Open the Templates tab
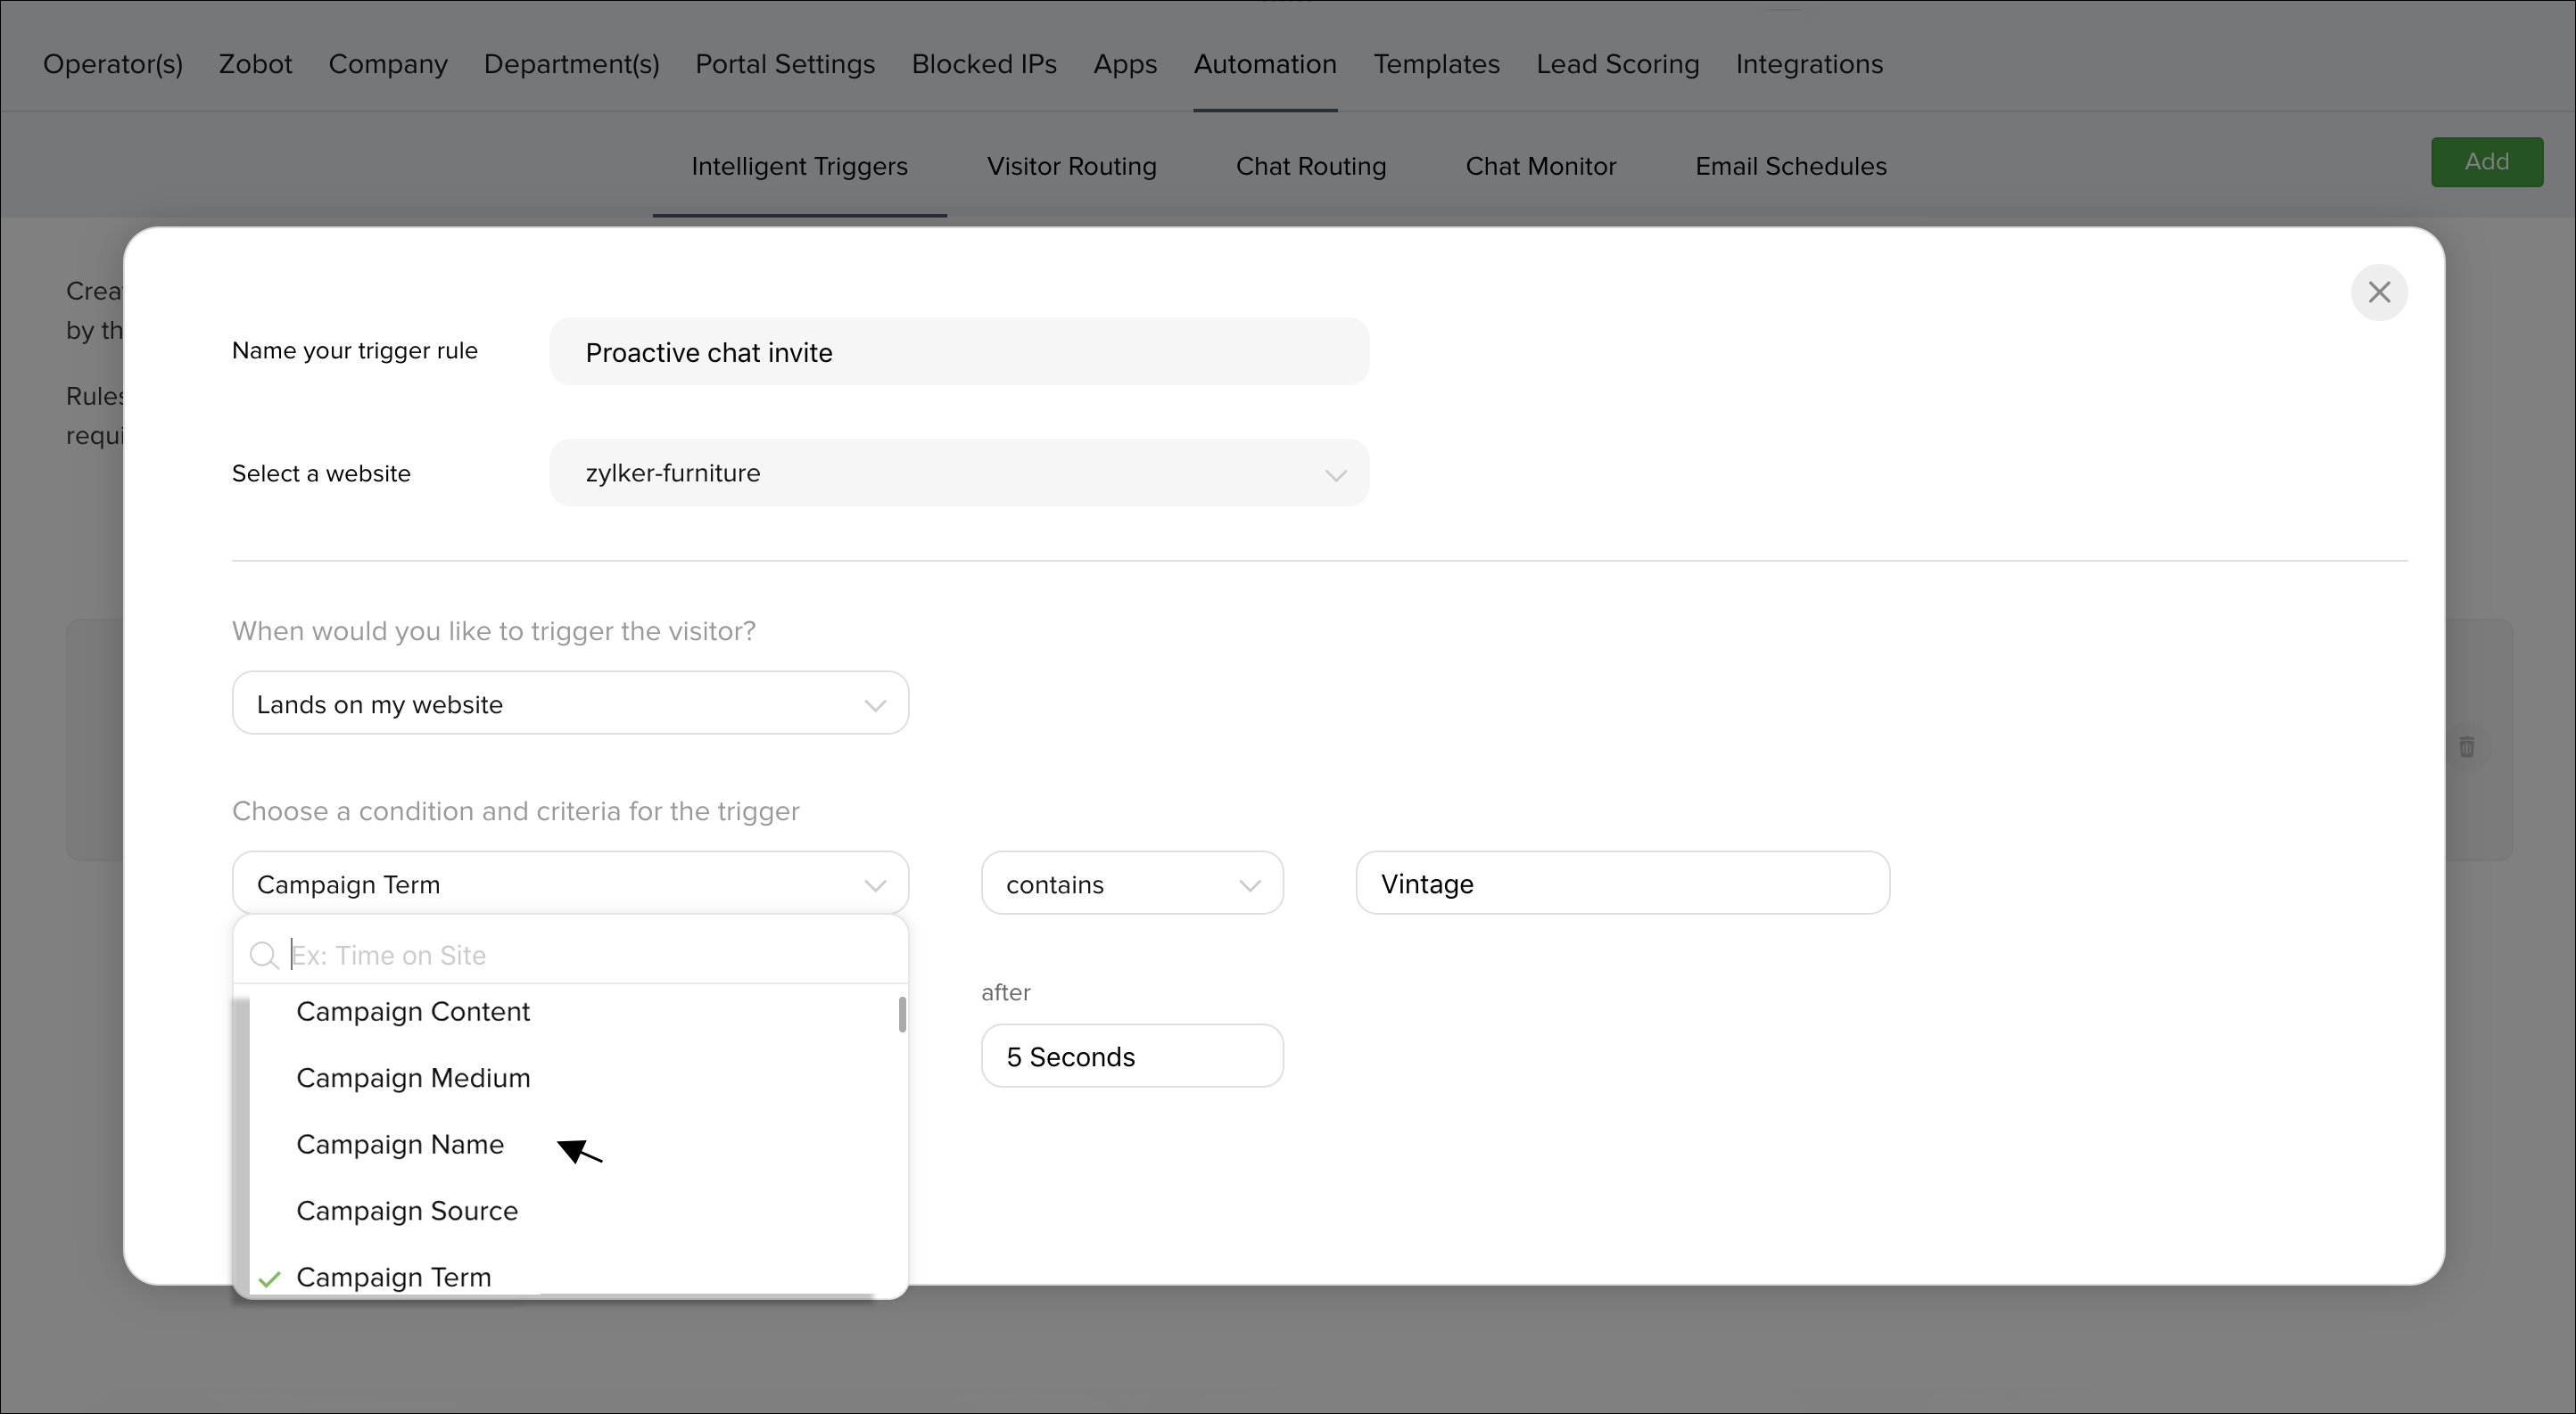Viewport: 2576px width, 1414px height. point(1436,64)
